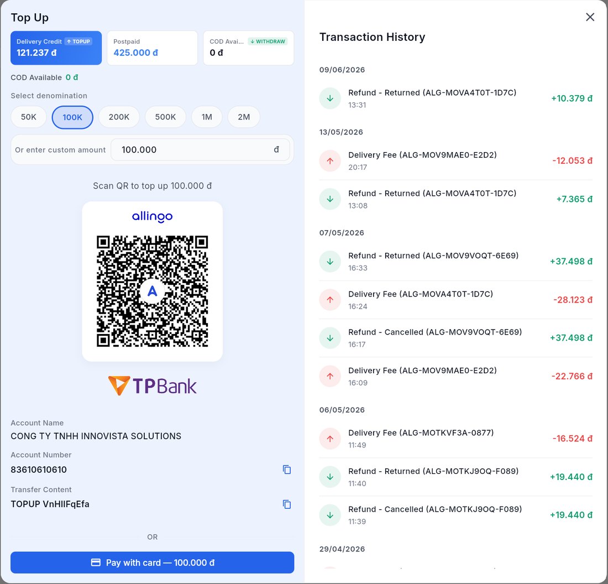
Task: Click the green arrow icon for the 16:33 refund
Action: pyautogui.click(x=330, y=262)
